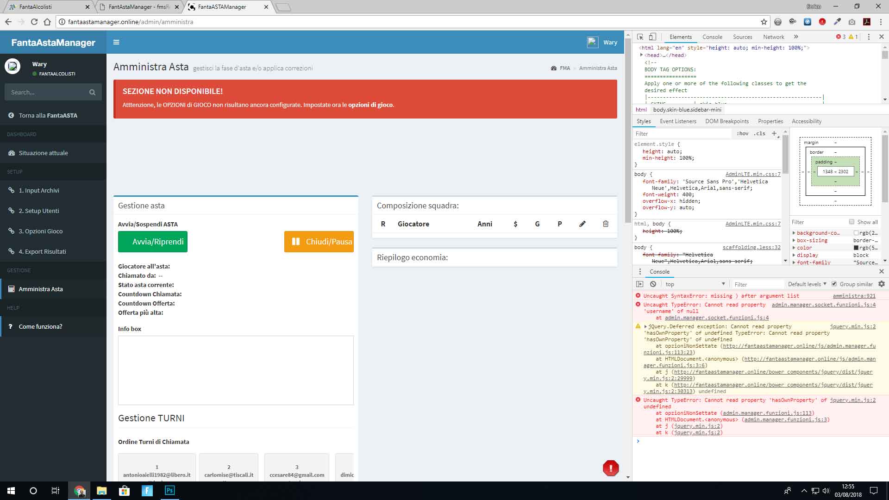Switch to the Network tab in DevTools
Viewport: 889px width, 500px height.
[773, 37]
